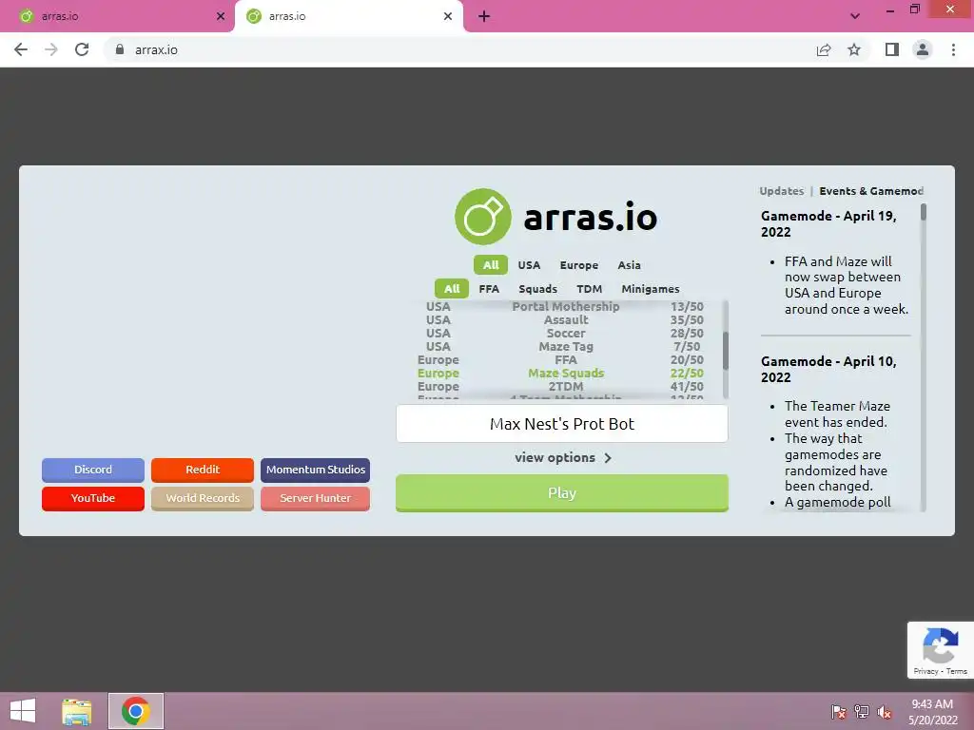
Task: Open File Explorer from the taskbar
Action: tap(76, 711)
